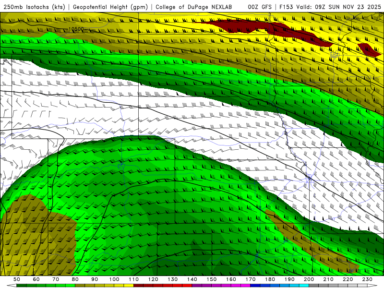The image size is (384, 288).
Task: Click the 'Valid: 09Z SUN NOV 23 2025' text
Action: click(x=339, y=7)
